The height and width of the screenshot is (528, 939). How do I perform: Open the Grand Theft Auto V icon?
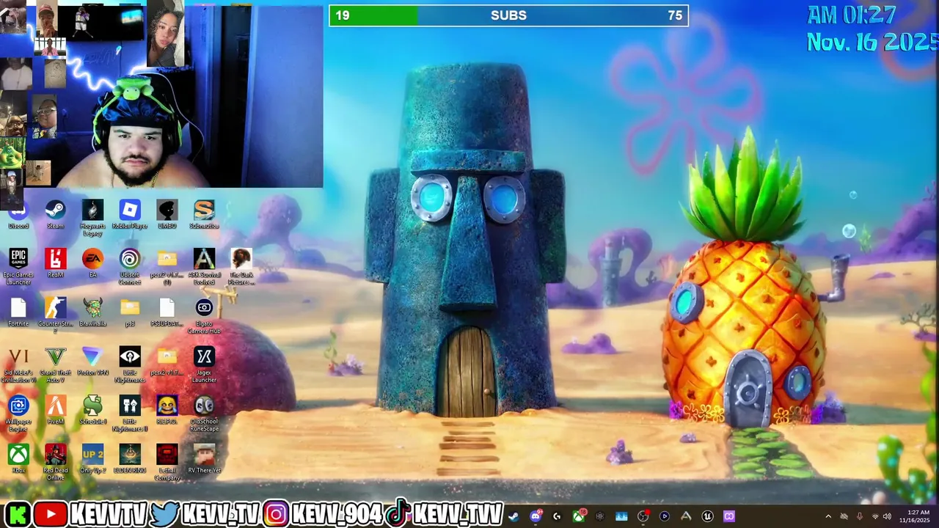point(56,365)
